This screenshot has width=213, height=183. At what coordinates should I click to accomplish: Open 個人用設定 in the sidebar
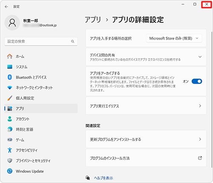(x=41, y=98)
